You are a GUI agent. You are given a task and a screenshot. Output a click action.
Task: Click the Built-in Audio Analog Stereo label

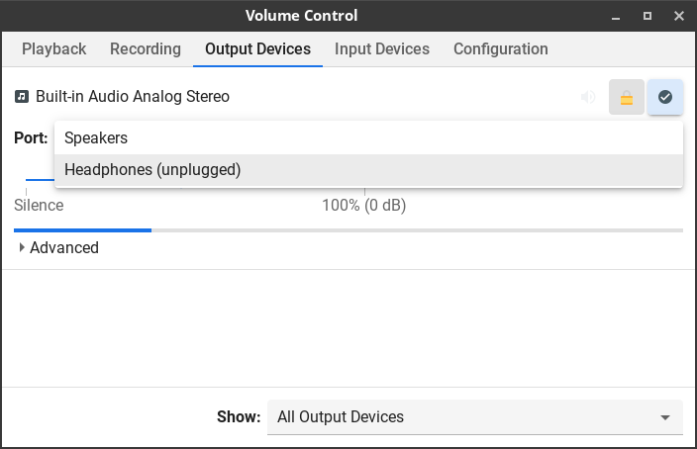(133, 97)
